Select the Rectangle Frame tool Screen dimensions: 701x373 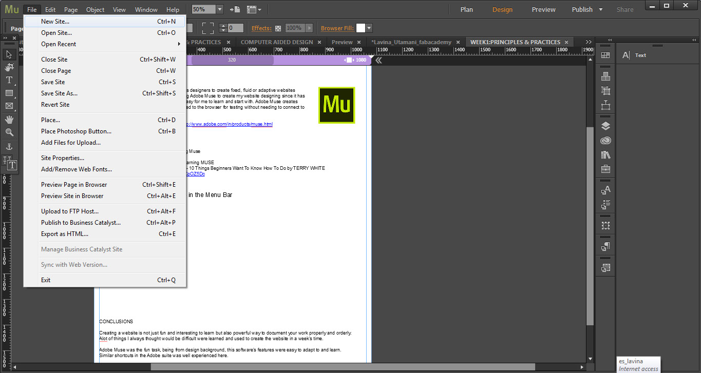point(9,106)
